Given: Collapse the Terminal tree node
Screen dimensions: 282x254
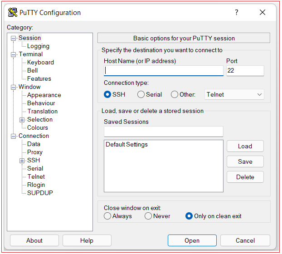Looking at the screenshot, I should pos(13,54).
